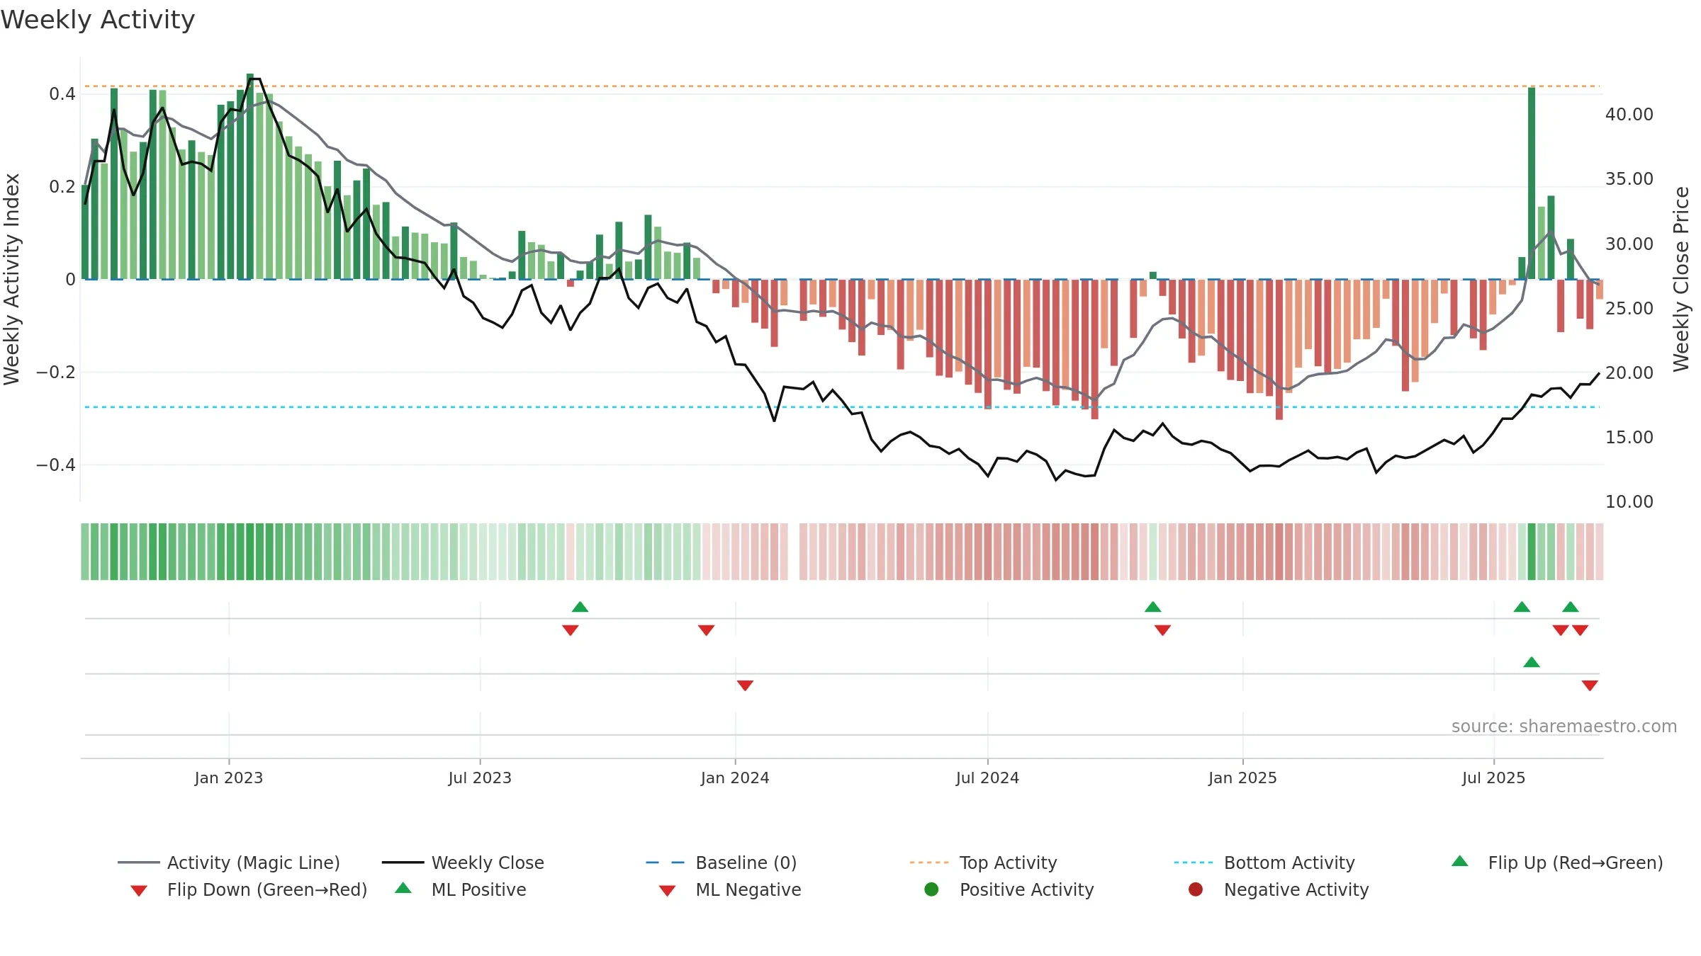Click the Weekly Activity Index axis label

point(11,279)
